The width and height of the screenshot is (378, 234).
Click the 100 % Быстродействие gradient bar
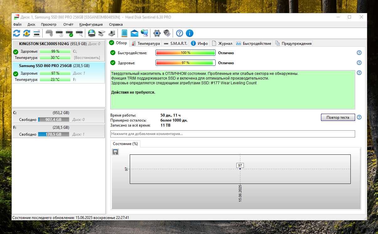click(x=186, y=53)
